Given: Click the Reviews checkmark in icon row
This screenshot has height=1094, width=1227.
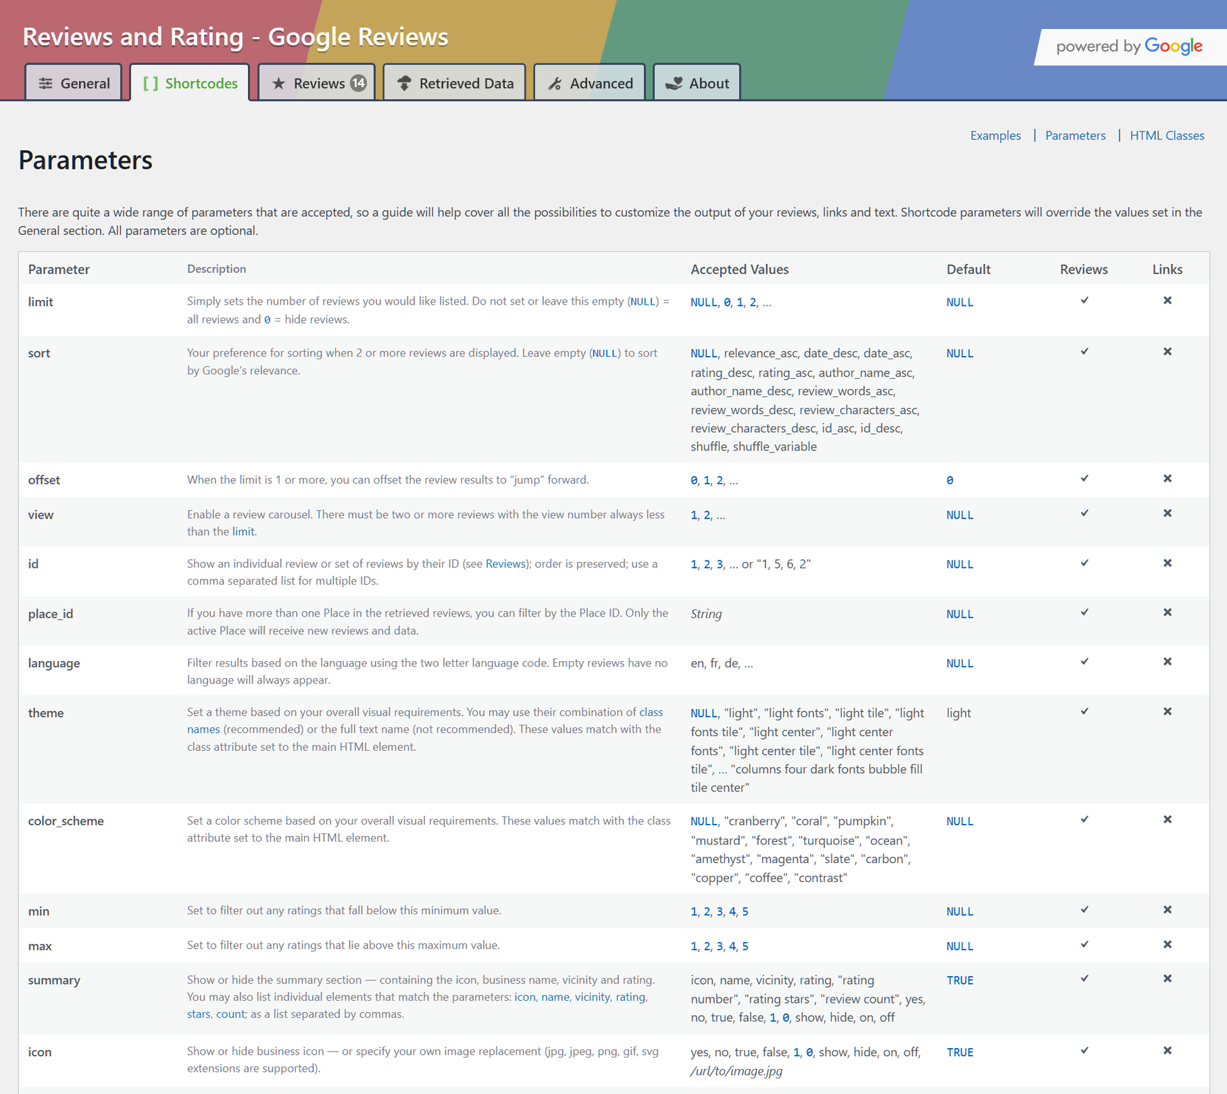Looking at the screenshot, I should point(1084,1051).
